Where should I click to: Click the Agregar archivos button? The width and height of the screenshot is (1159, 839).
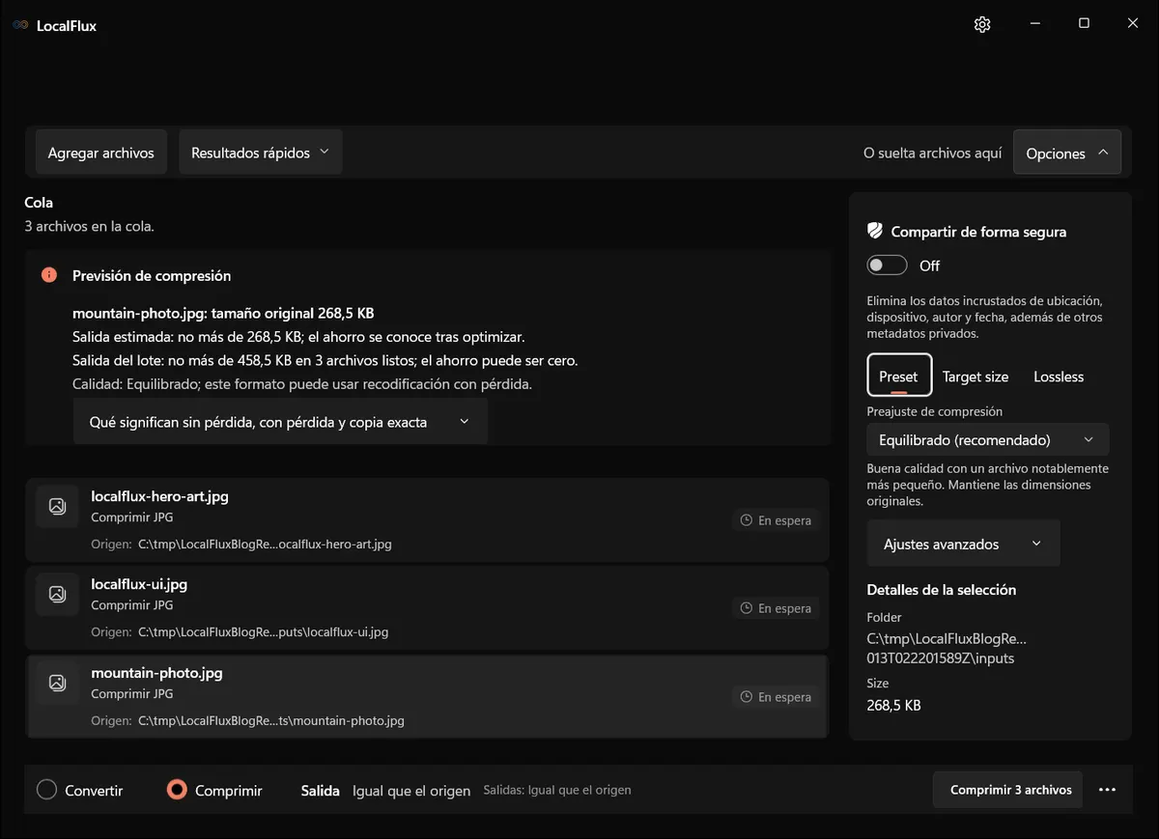pos(101,153)
